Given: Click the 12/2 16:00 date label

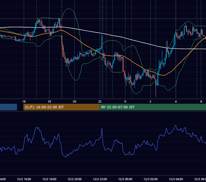Looking at the screenshot, I should pos(24,179).
